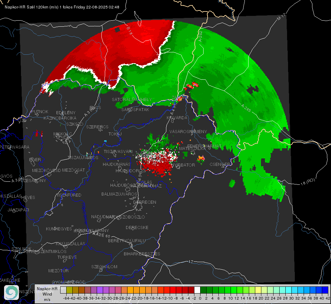Click the JÁSZAPÁTI label
This screenshot has height=304, width=331.
point(18,210)
